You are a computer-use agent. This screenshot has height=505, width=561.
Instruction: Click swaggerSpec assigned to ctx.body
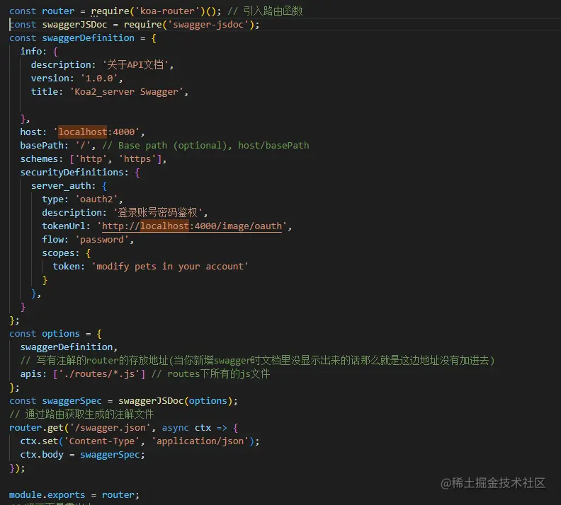pos(110,455)
